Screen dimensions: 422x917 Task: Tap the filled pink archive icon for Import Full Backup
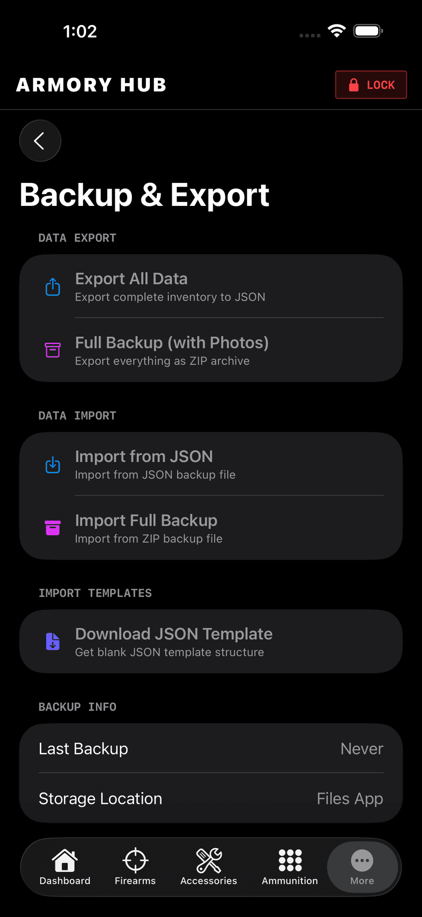(x=52, y=528)
